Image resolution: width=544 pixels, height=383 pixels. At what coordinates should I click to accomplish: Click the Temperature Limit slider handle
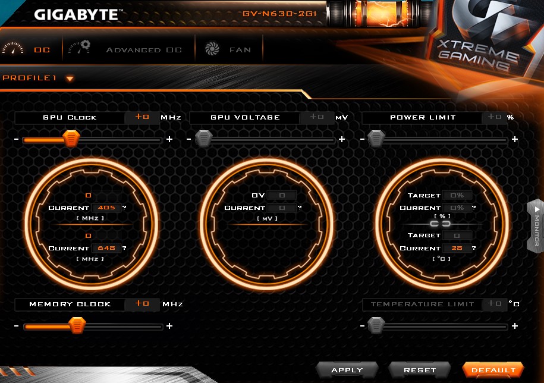click(376, 325)
